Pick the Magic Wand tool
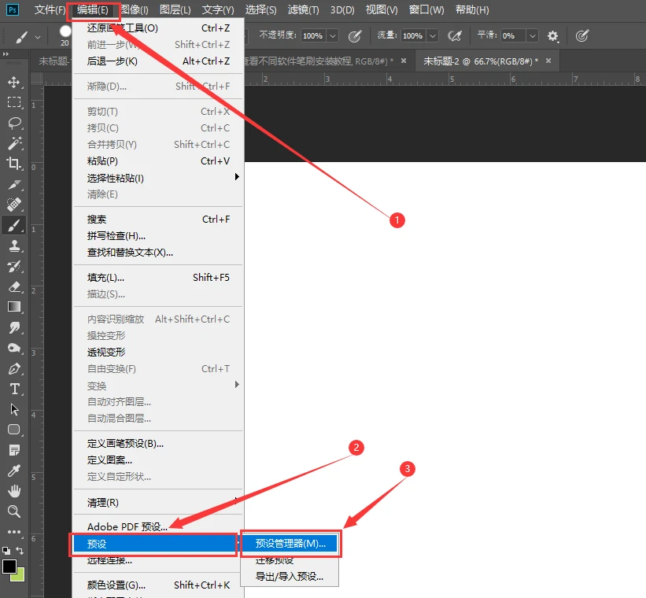Screen dimensions: 646x598 point(14,143)
